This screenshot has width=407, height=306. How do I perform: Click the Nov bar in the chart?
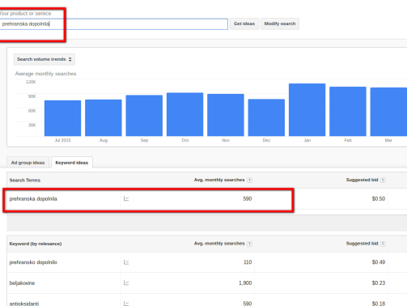click(226, 115)
